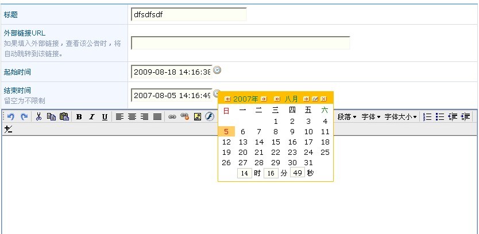Select day 11 in the calendar

point(325,131)
